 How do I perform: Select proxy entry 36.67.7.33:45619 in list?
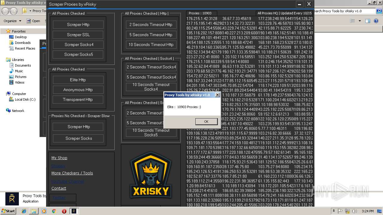(237, 19)
